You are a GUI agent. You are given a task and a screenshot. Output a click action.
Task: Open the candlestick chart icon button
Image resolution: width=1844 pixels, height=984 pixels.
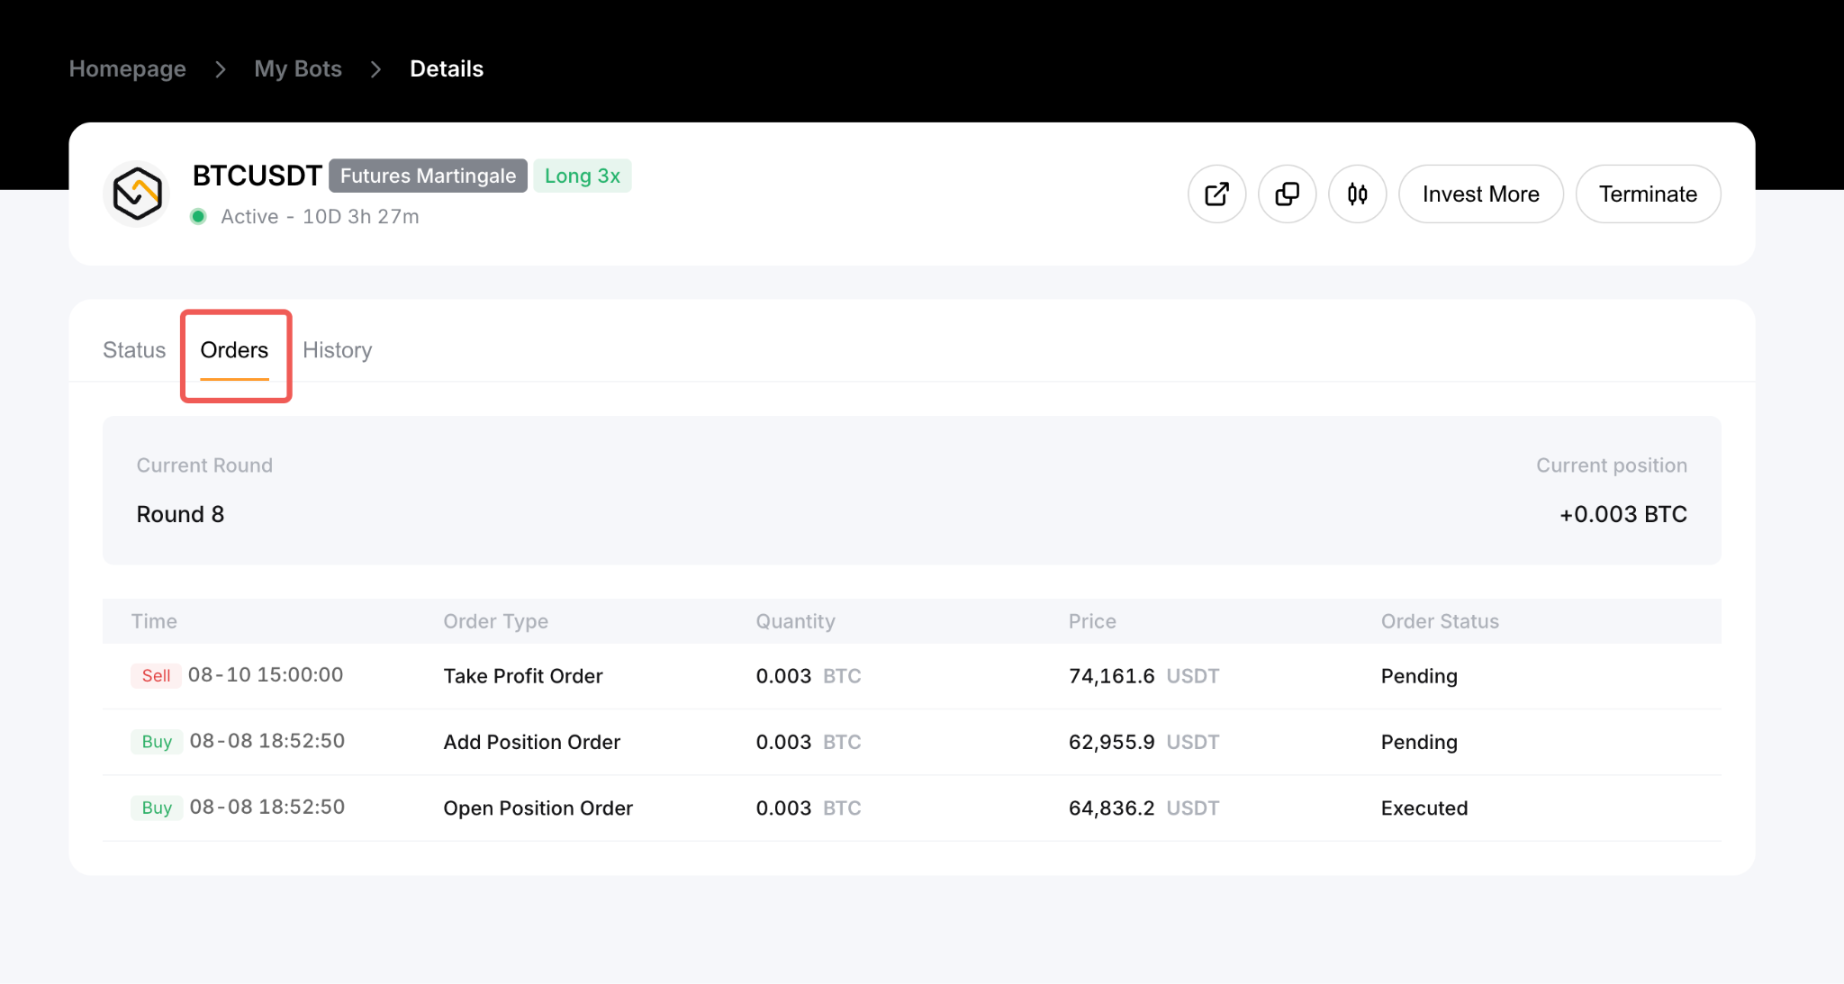coord(1357,194)
